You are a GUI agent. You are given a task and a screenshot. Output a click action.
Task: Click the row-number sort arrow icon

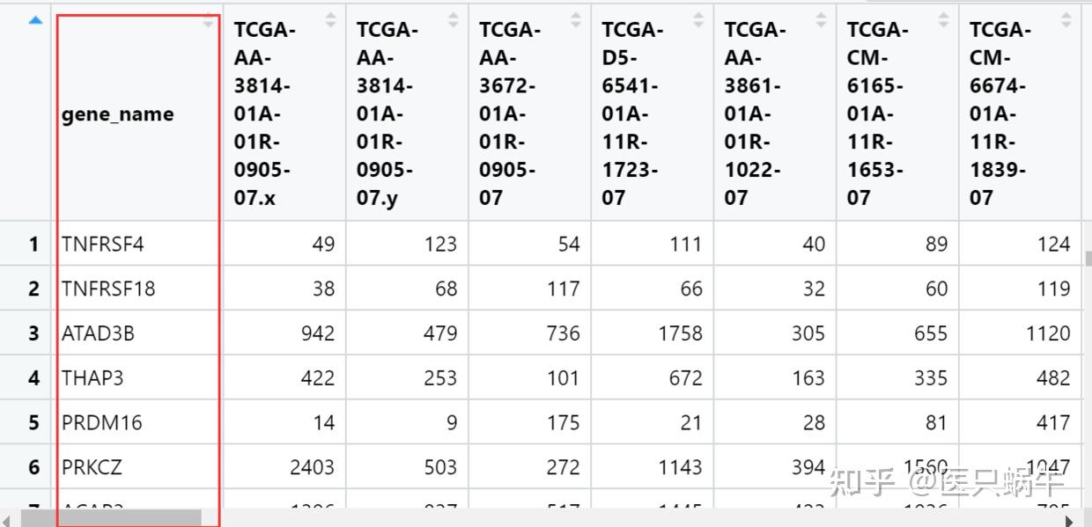[35, 20]
